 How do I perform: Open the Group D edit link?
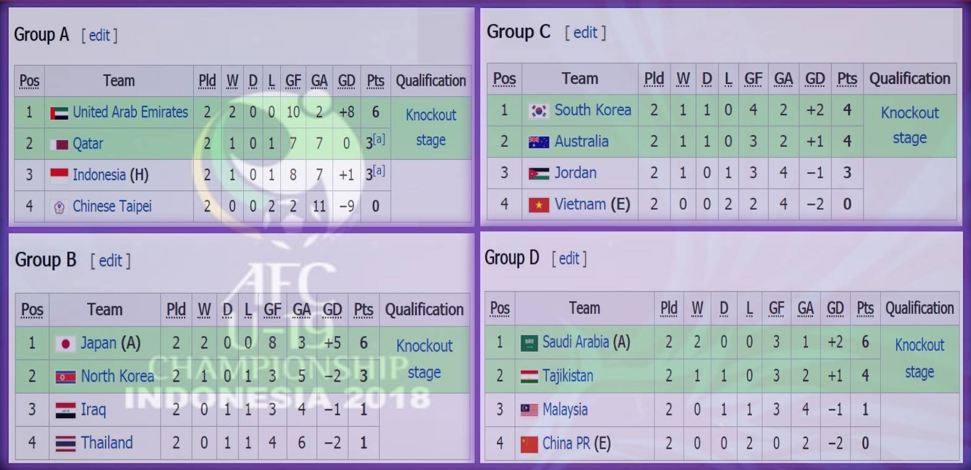pyautogui.click(x=569, y=258)
